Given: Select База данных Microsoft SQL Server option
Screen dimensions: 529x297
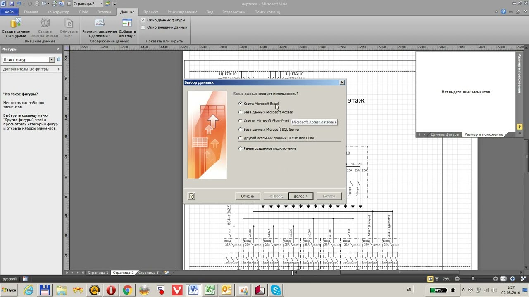Looking at the screenshot, I should [x=241, y=130].
